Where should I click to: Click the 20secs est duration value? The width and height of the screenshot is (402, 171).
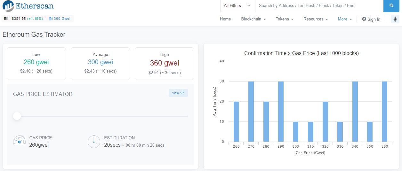112,145
